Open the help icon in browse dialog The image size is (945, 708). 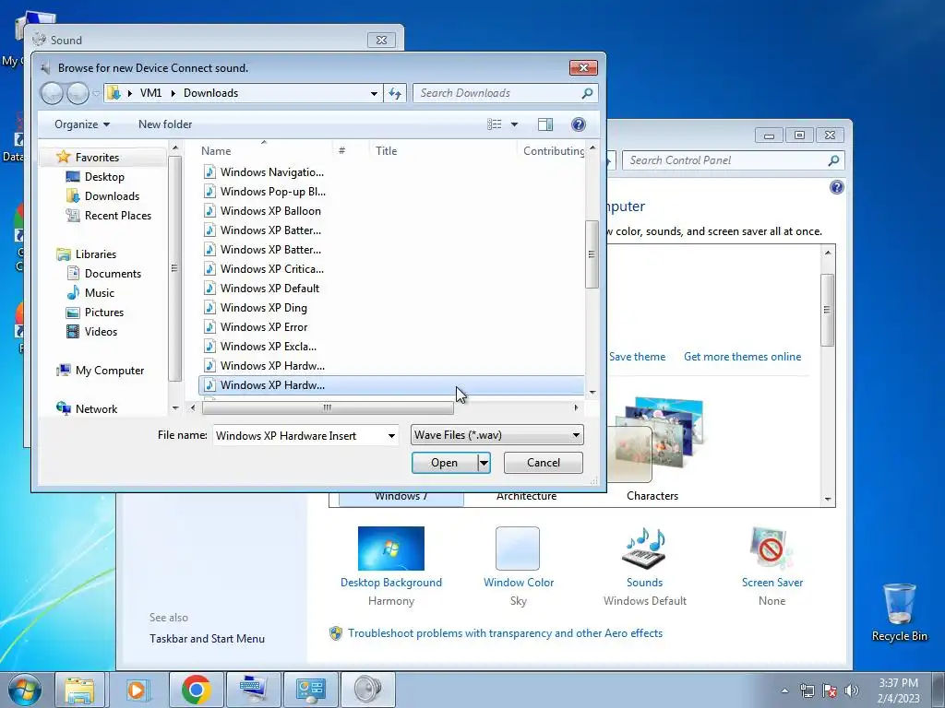click(578, 124)
